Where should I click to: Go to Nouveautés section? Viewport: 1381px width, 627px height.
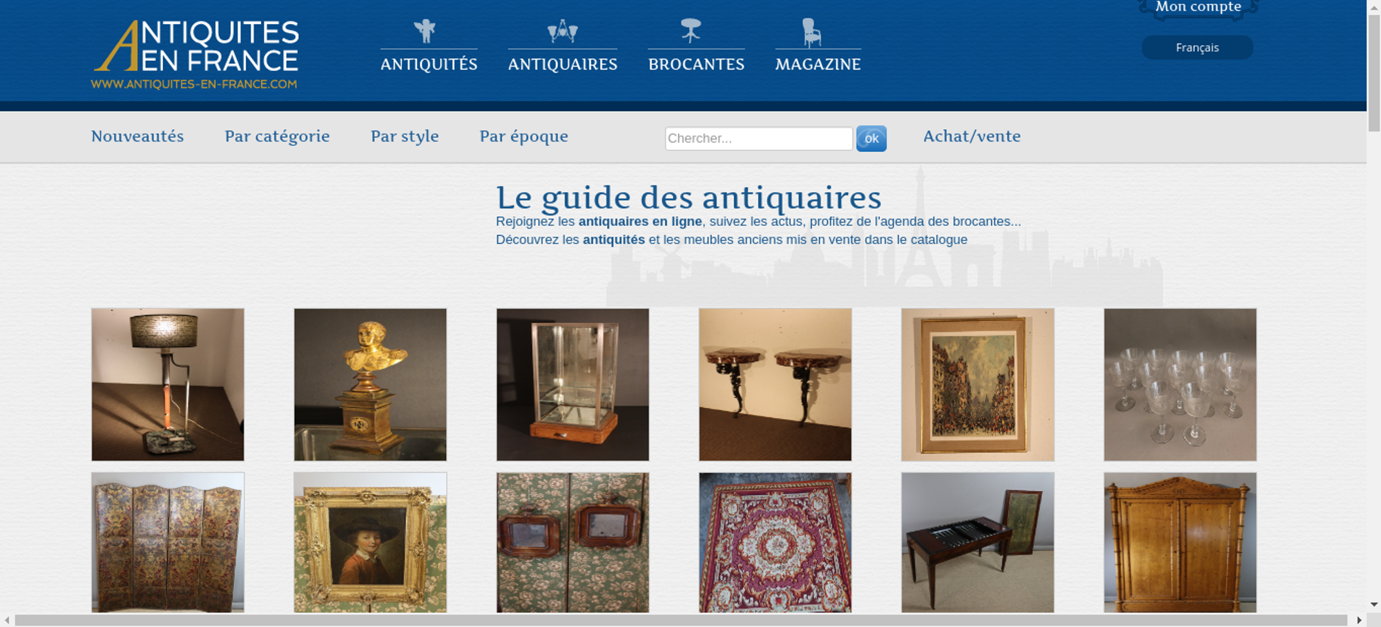click(x=137, y=136)
